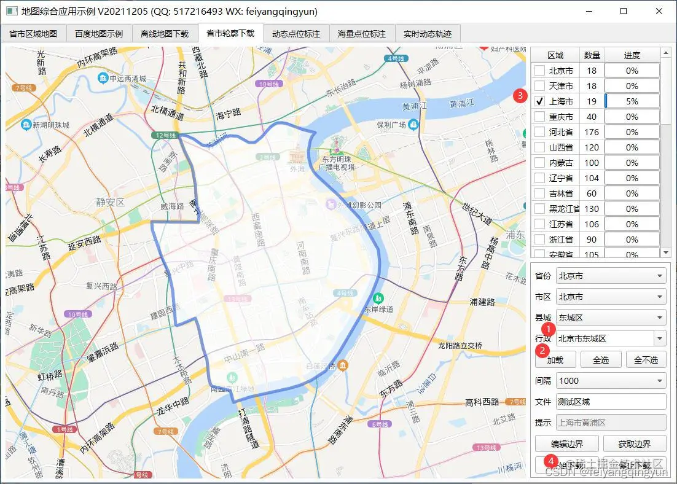The width and height of the screenshot is (677, 484).
Task: Open the 间隔 dropdown set to 1000
Action: (611, 381)
